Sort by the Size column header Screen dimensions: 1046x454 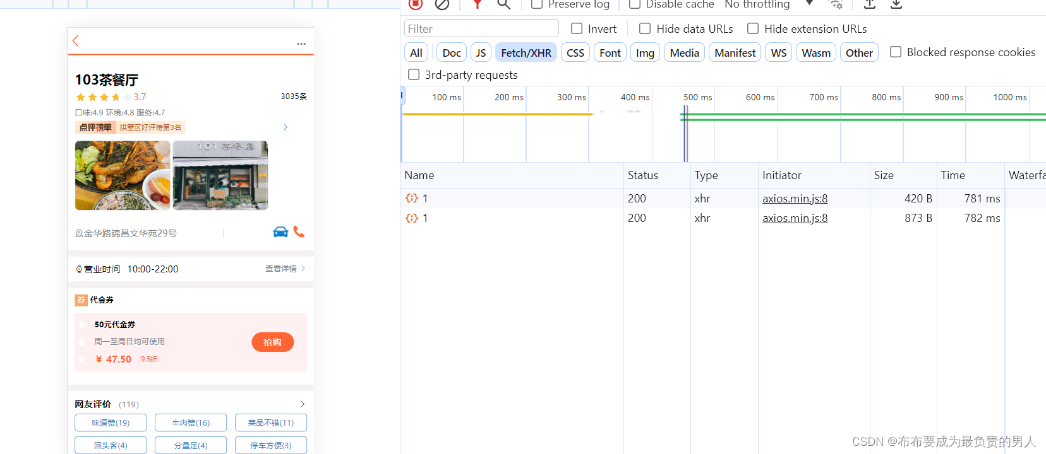(903, 175)
